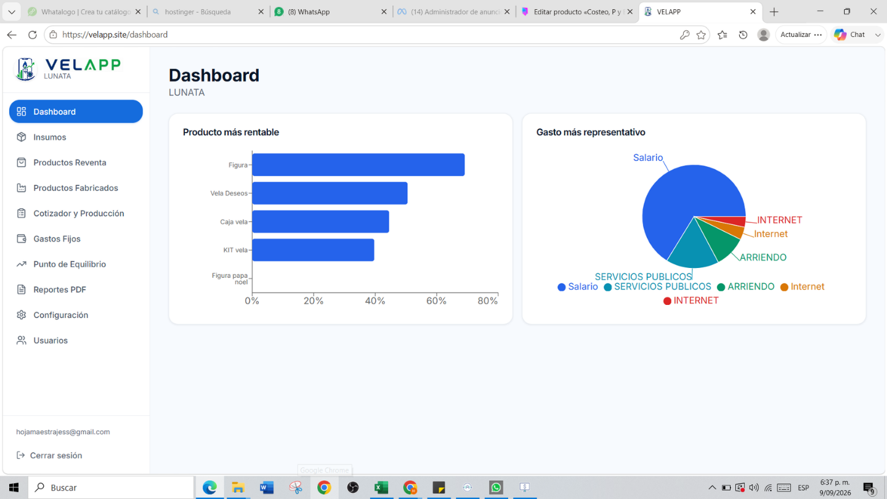Screen dimensions: 887x499
Task: Switch to the WhatsApp browser tab
Action: tap(330, 12)
